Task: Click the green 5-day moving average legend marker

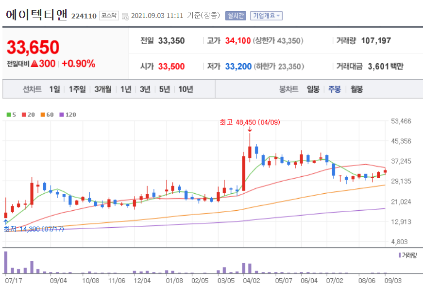Action: click(x=8, y=114)
